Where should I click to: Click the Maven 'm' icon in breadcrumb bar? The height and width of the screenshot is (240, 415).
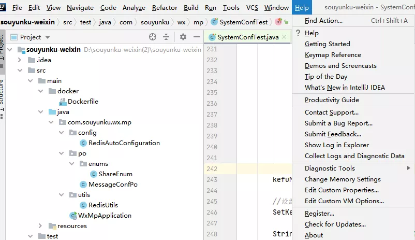[278, 22]
